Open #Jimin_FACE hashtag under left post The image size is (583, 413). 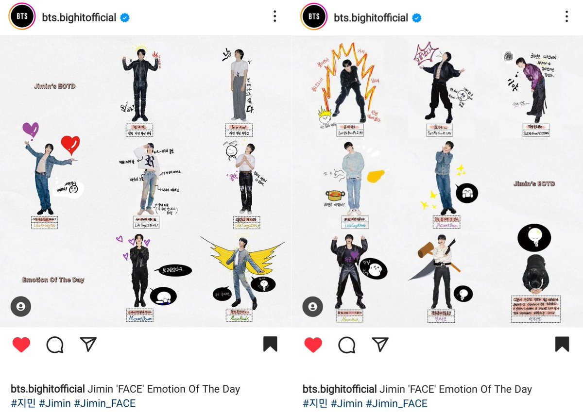tap(104, 403)
